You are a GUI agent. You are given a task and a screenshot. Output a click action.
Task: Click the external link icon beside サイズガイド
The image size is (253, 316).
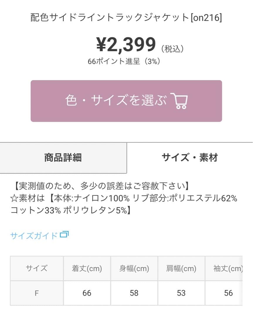click(64, 234)
